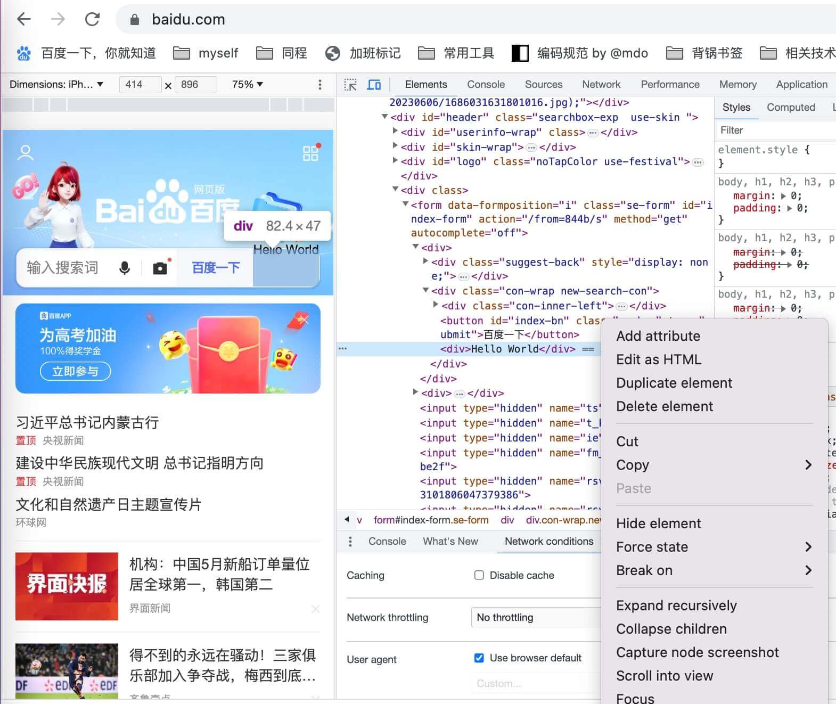Open the 75% zoom dropdown
Image resolution: width=836 pixels, height=704 pixels.
tap(248, 85)
